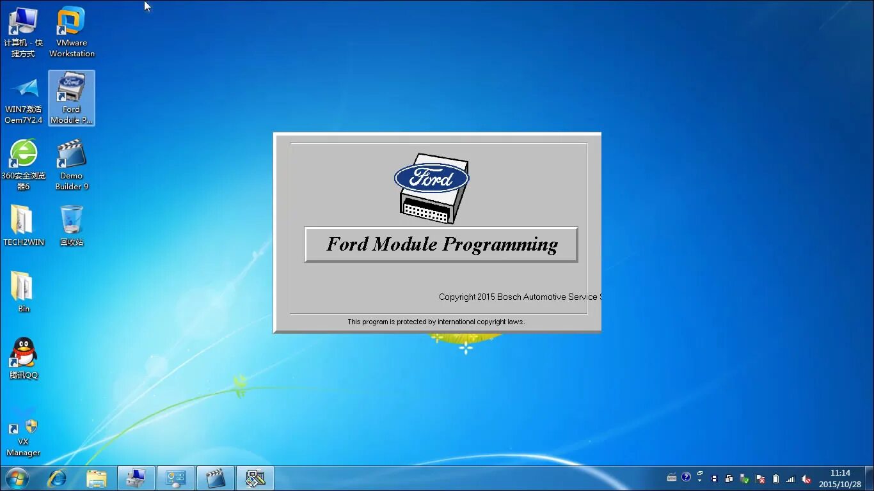The width and height of the screenshot is (874, 491).
Task: Click the blue help question mark tray icon
Action: click(x=686, y=477)
